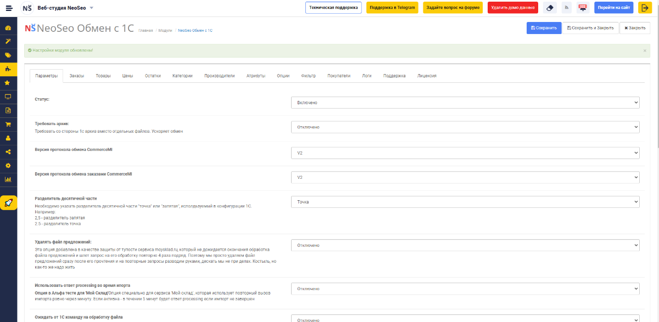Click the red Удалить демо данные button
Image resolution: width=659 pixels, height=322 pixels.
click(513, 8)
